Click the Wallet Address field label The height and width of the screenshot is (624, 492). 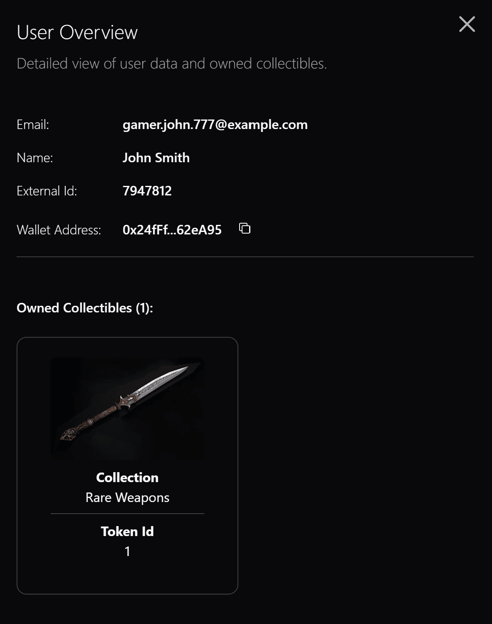click(59, 230)
